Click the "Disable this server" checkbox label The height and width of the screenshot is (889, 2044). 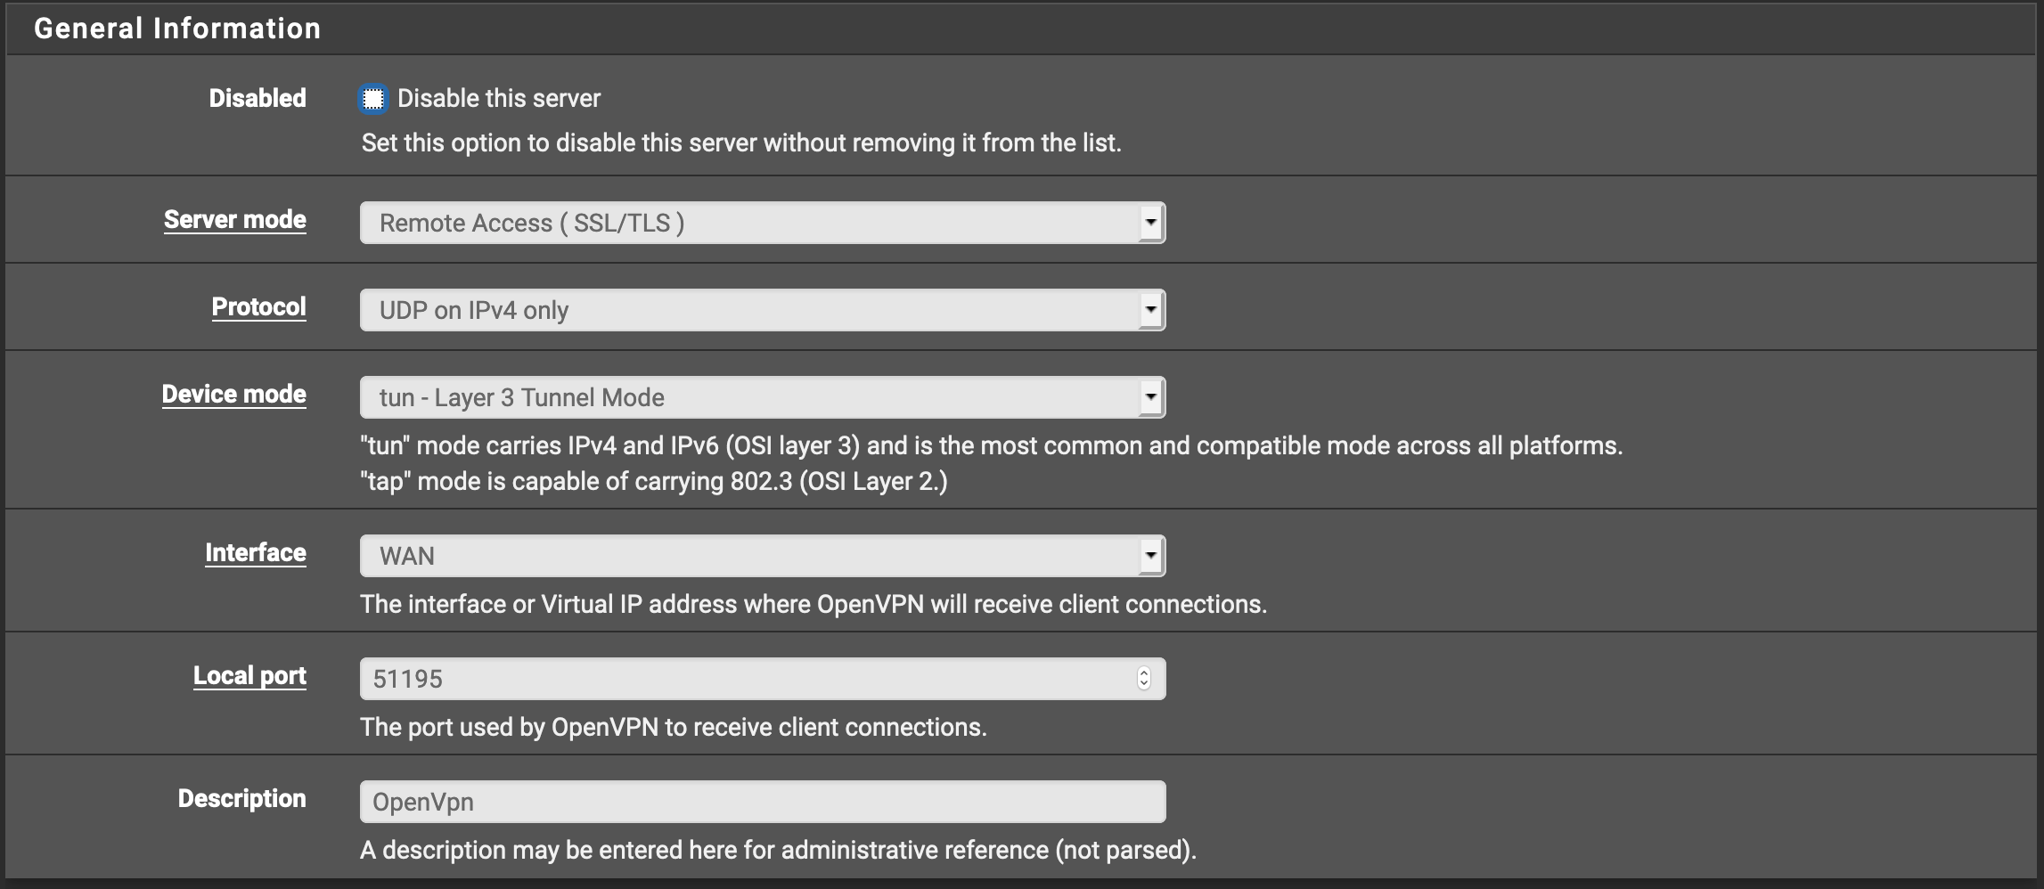[498, 99]
